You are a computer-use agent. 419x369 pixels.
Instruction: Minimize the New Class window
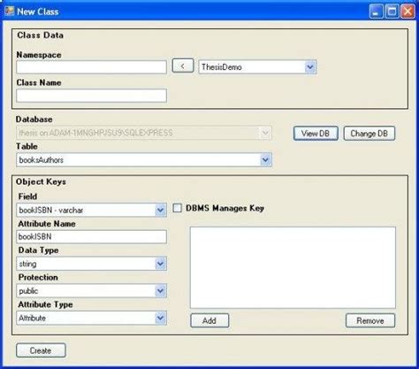pyautogui.click(x=376, y=12)
